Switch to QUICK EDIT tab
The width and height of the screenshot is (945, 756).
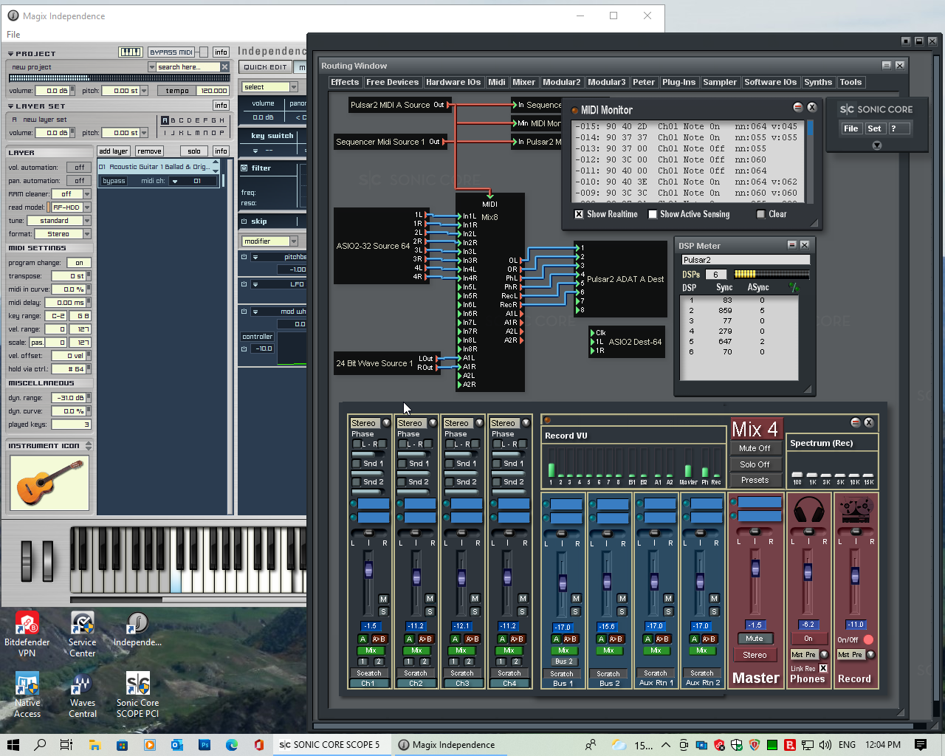click(x=266, y=67)
